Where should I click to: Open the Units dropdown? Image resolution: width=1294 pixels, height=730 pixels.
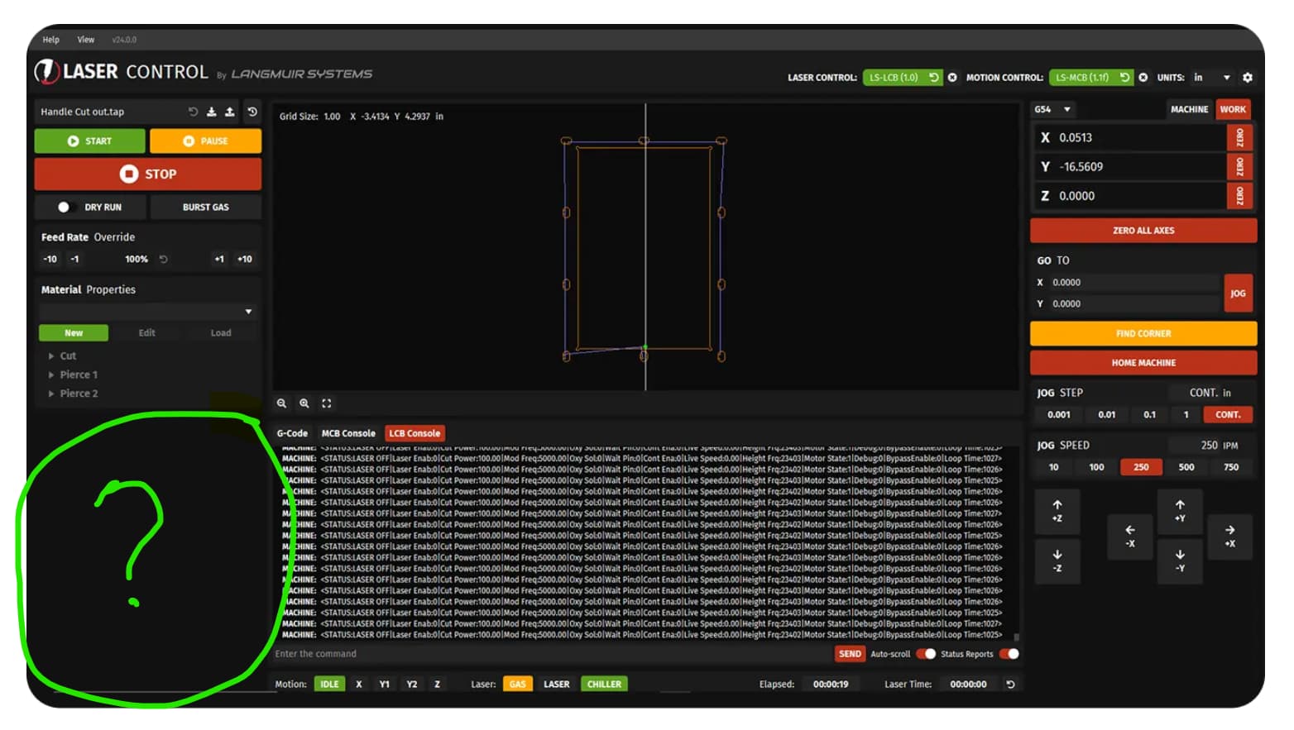(x=1212, y=78)
